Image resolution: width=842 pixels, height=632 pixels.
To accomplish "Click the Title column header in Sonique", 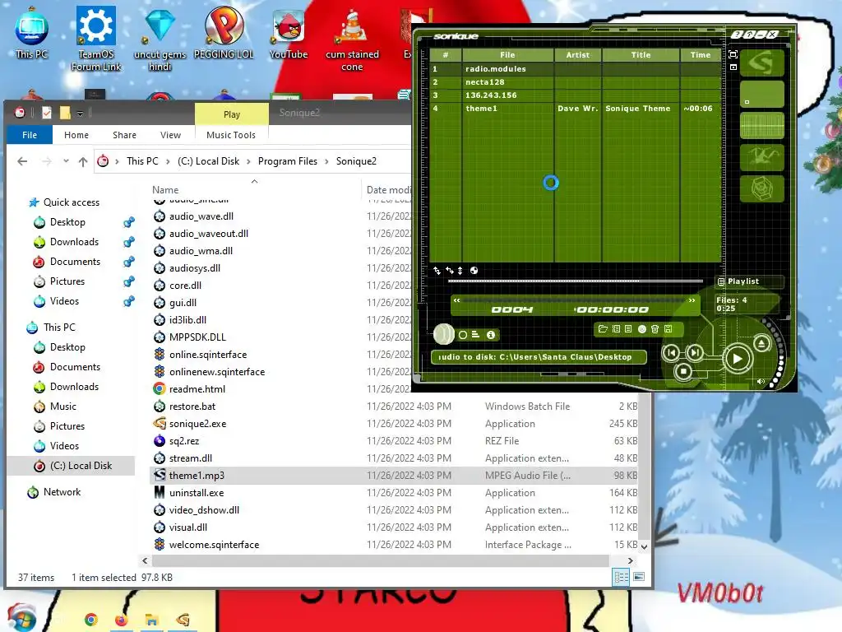I will [x=641, y=55].
